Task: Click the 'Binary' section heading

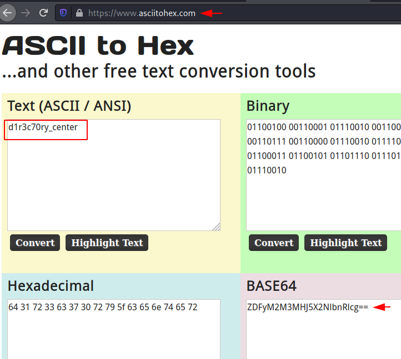Action: coord(268,106)
